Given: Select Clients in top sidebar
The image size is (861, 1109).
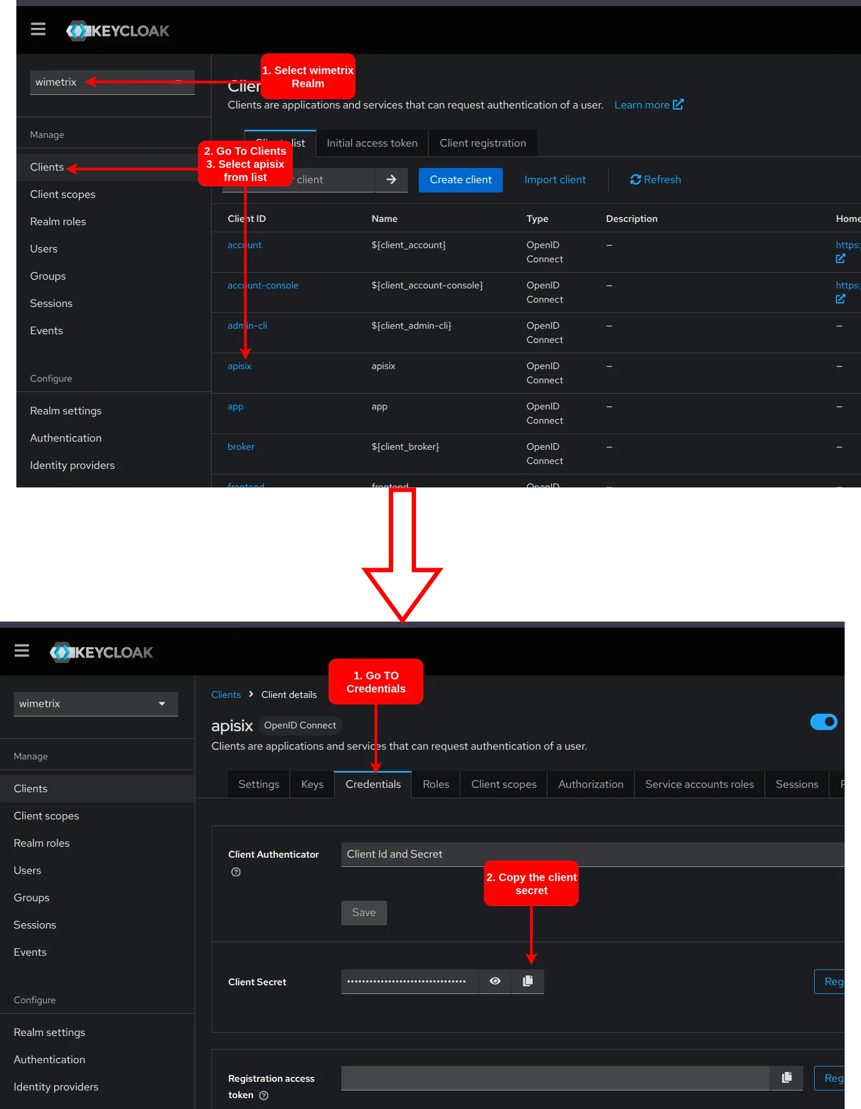Looking at the screenshot, I should [x=113, y=167].
